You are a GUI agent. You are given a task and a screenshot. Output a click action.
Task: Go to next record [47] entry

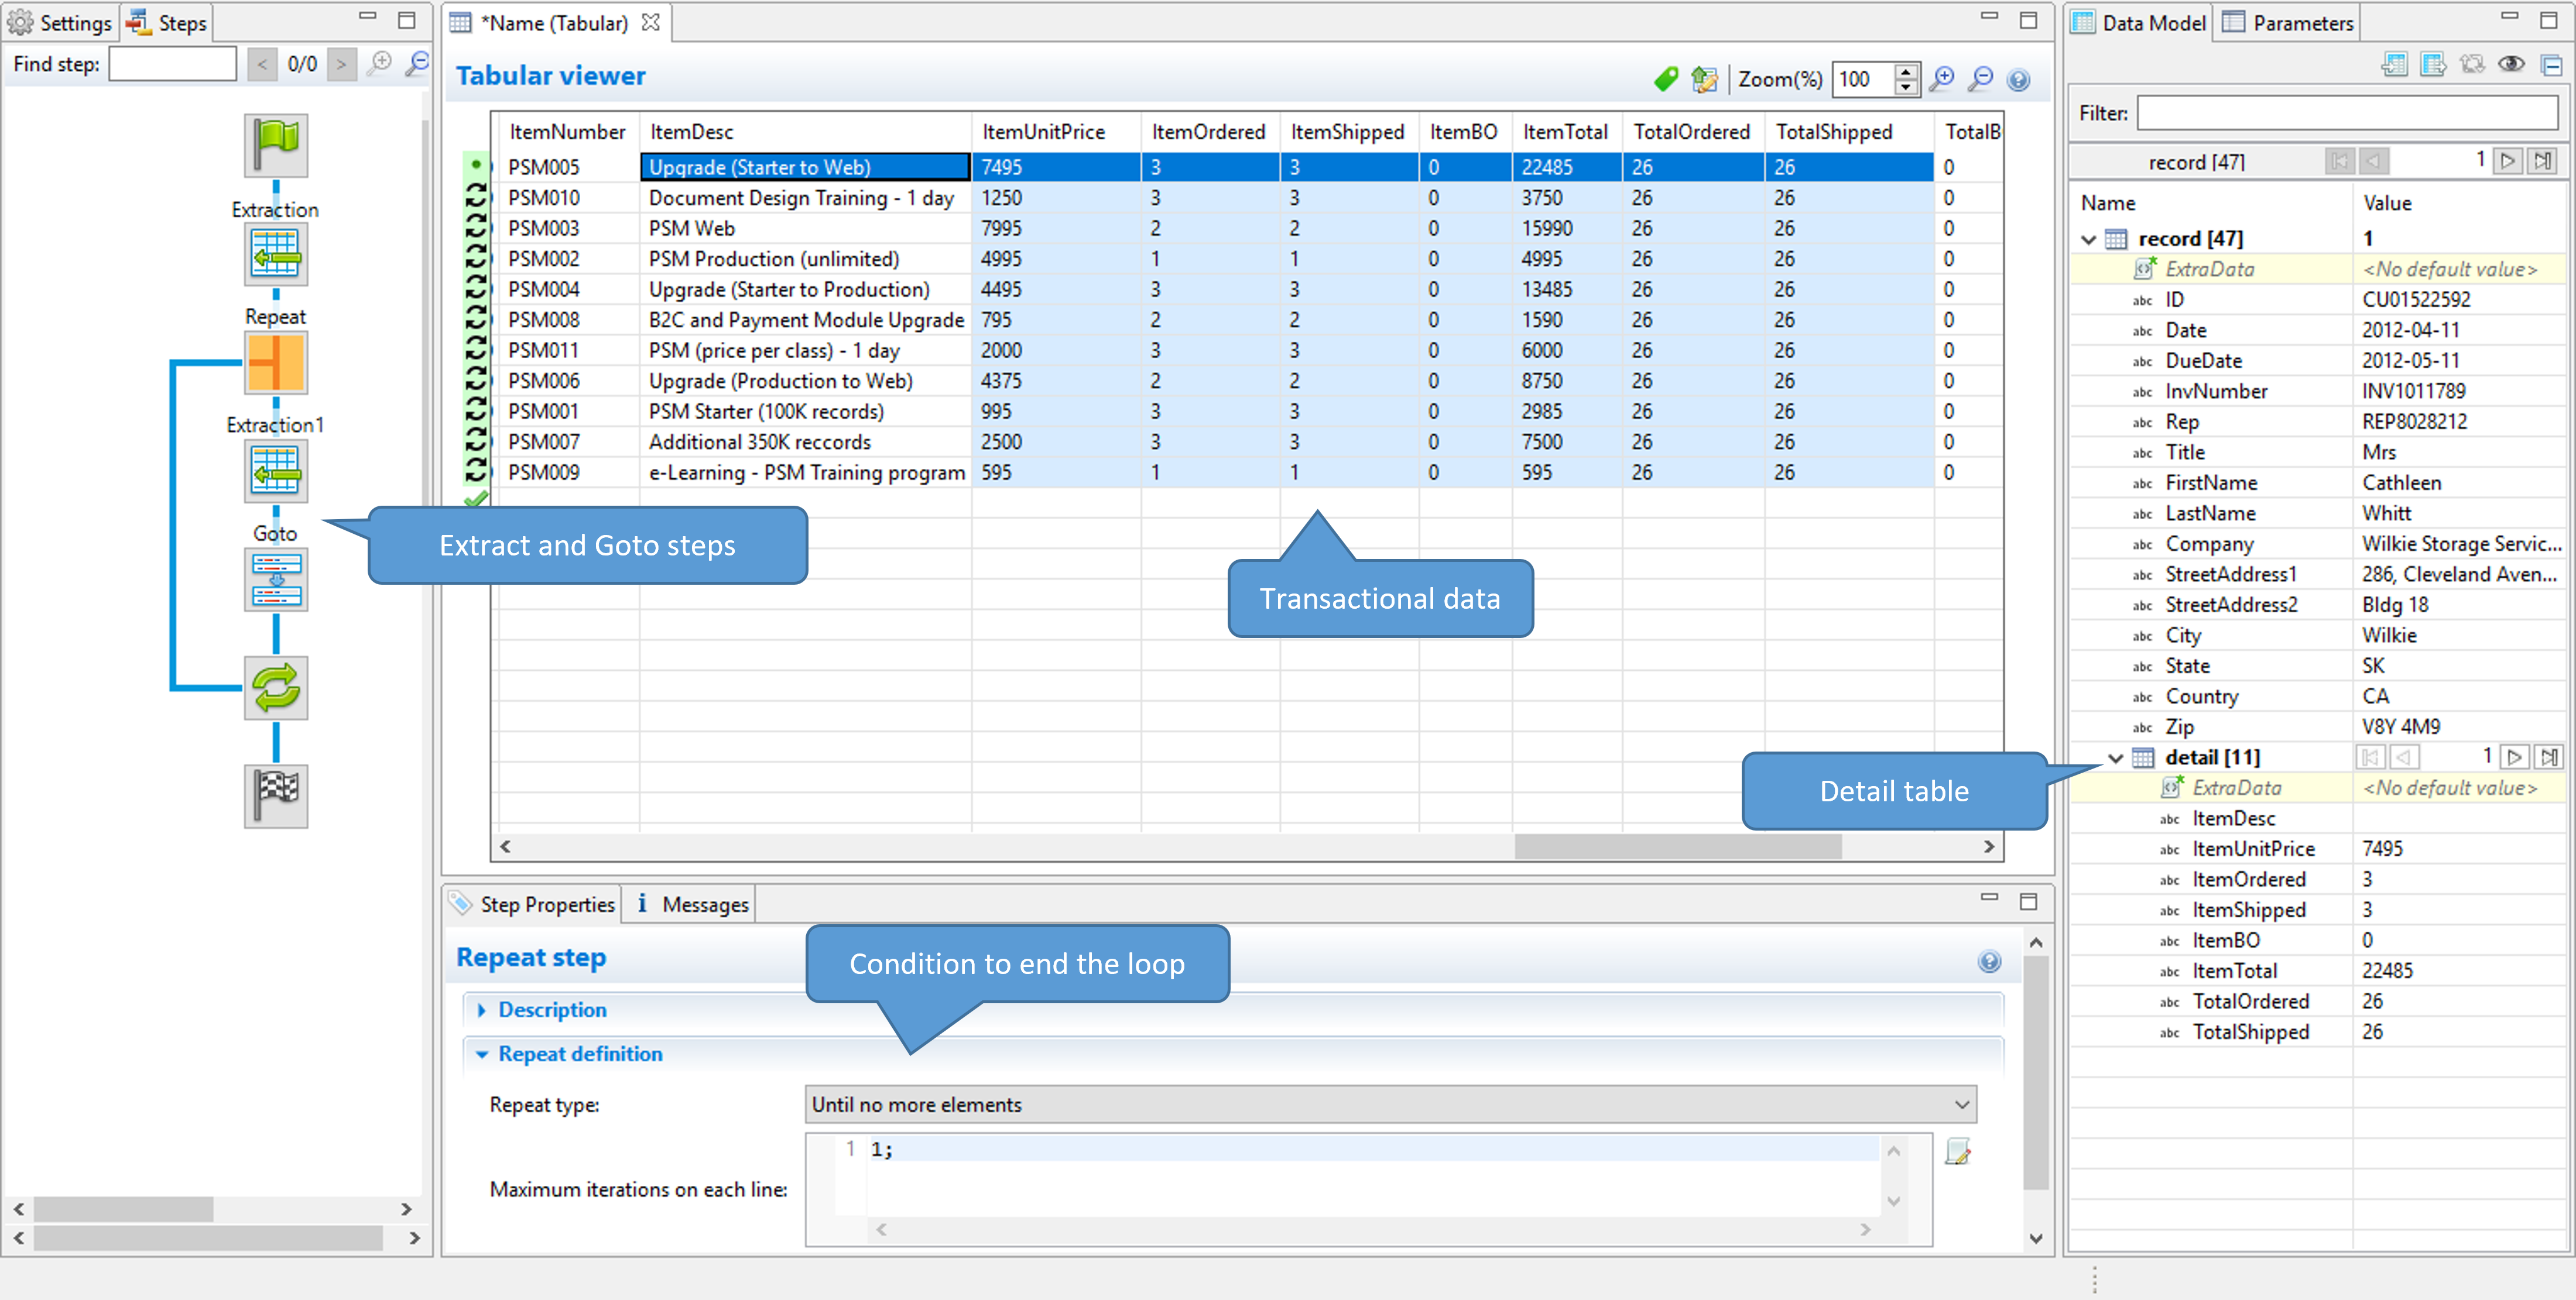pyautogui.click(x=2508, y=161)
